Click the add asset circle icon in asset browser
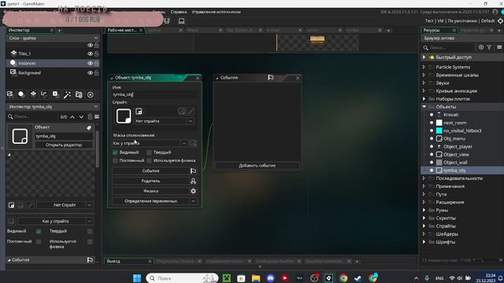Screen dimensions: 504x283 pos(481,47)
